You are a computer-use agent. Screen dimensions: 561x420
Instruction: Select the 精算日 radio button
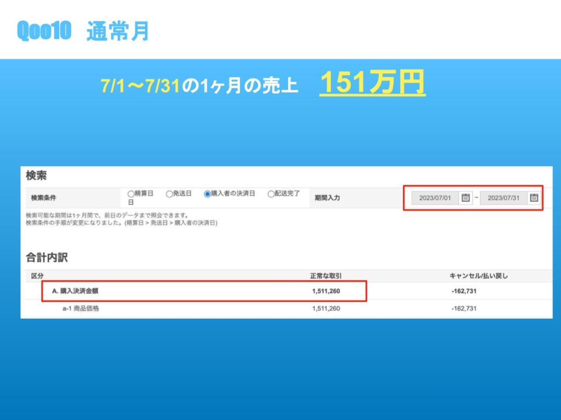coord(131,194)
